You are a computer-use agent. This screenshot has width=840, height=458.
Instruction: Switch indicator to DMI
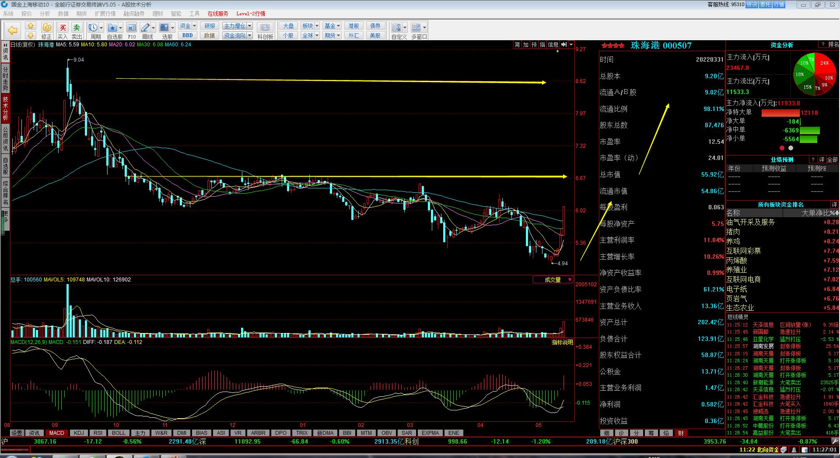(x=182, y=433)
